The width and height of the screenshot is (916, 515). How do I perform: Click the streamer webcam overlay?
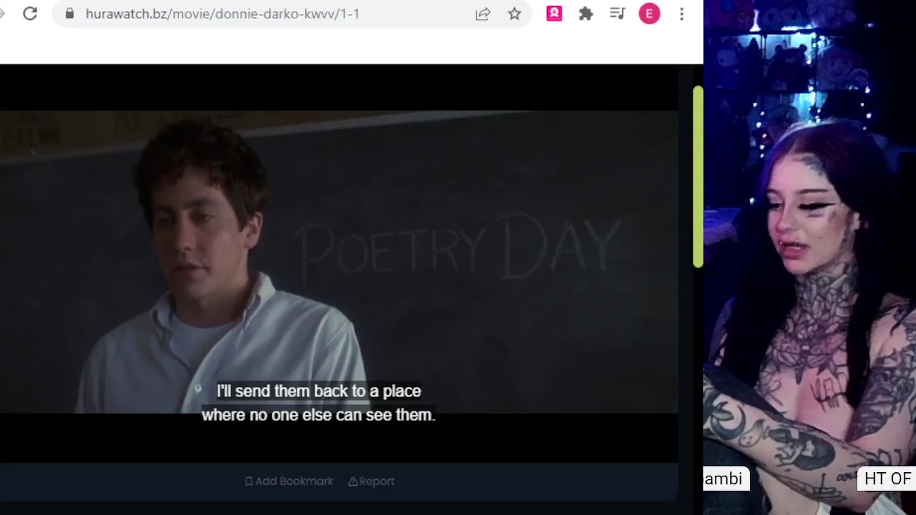[810, 257]
